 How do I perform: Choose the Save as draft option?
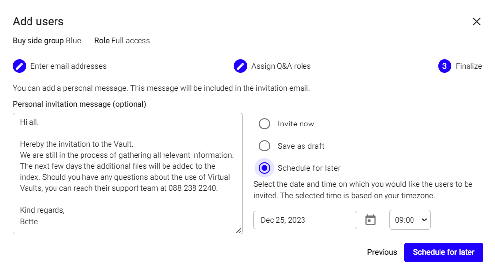click(265, 146)
